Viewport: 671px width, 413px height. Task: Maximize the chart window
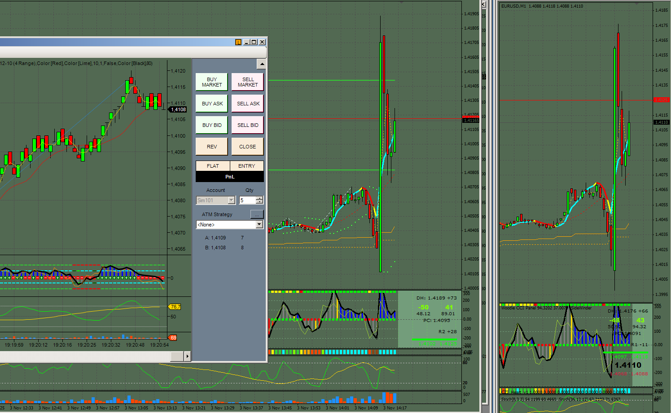[254, 42]
